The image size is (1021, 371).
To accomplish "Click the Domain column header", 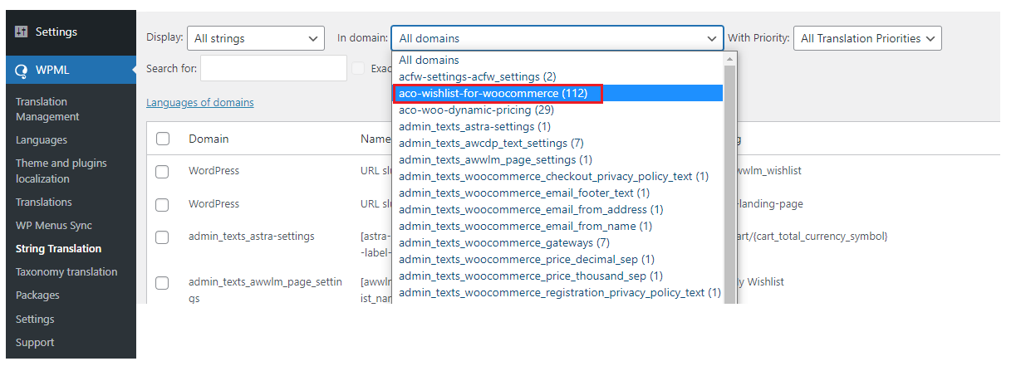I will click(209, 139).
